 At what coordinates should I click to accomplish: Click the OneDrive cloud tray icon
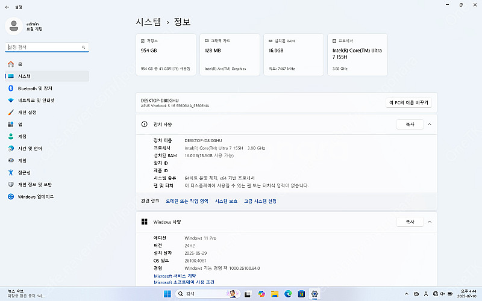[416, 294]
